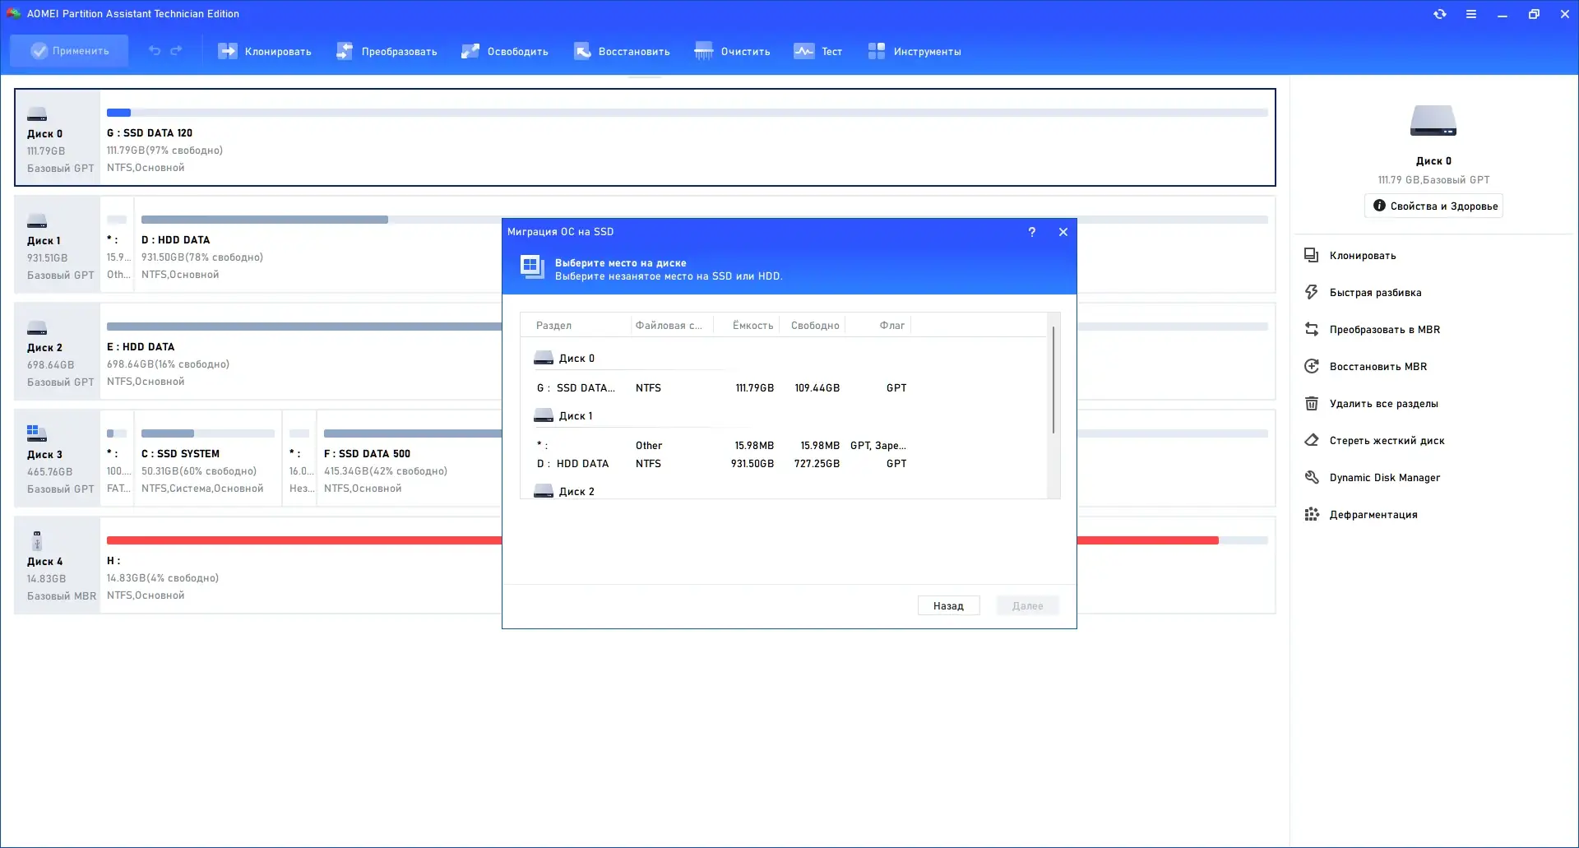This screenshot has height=848, width=1579.
Task: Click the dialog list vertical scrollbar
Action: [x=1053, y=380]
